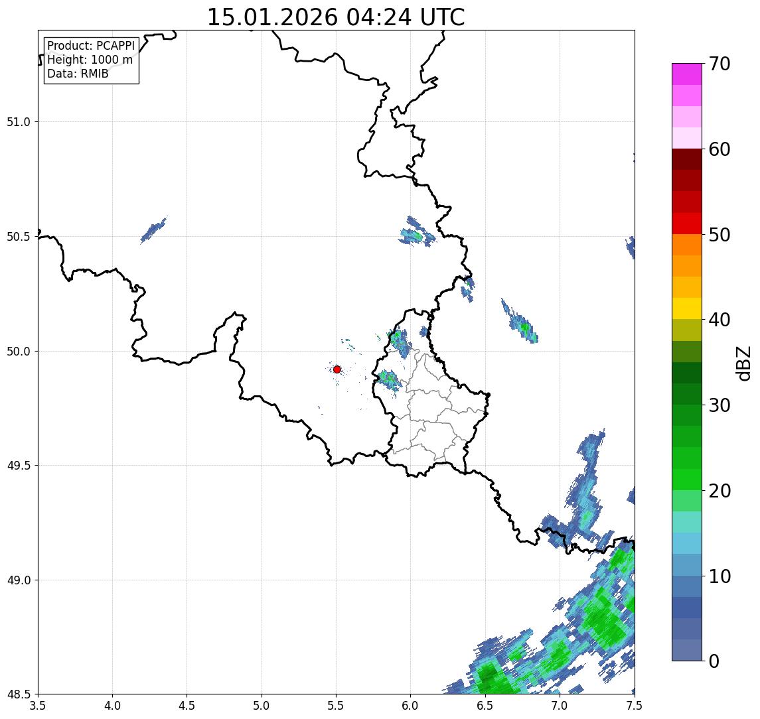The width and height of the screenshot is (760, 719).
Task: Click the latitude tick label 50.0
Action: pos(19,352)
